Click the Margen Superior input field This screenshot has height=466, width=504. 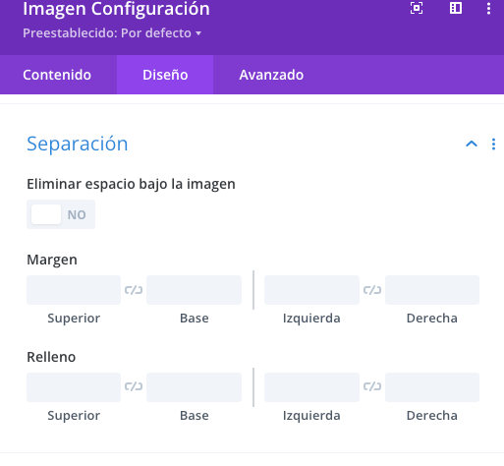click(x=74, y=290)
